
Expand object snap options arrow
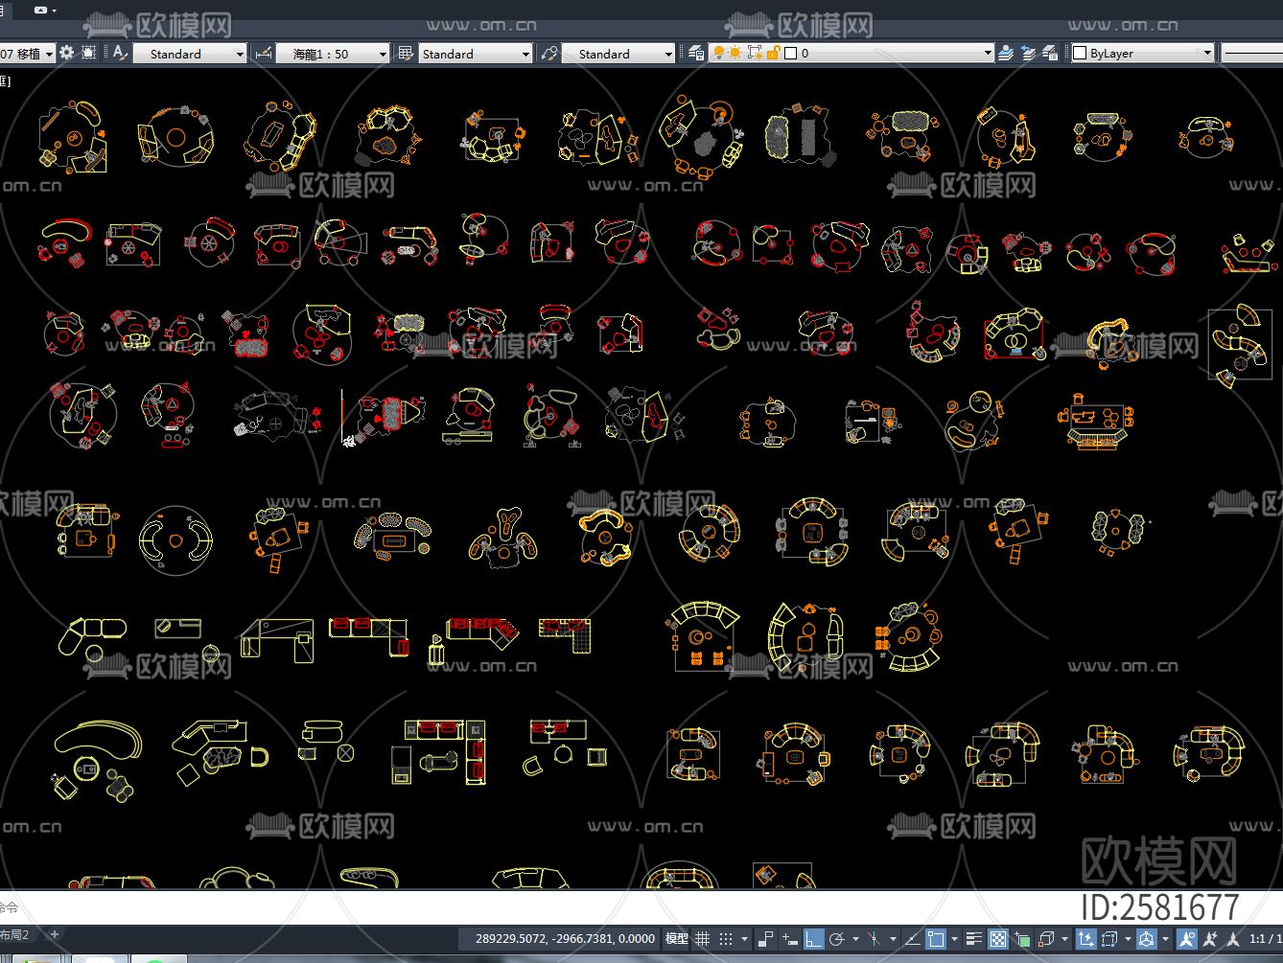(954, 939)
